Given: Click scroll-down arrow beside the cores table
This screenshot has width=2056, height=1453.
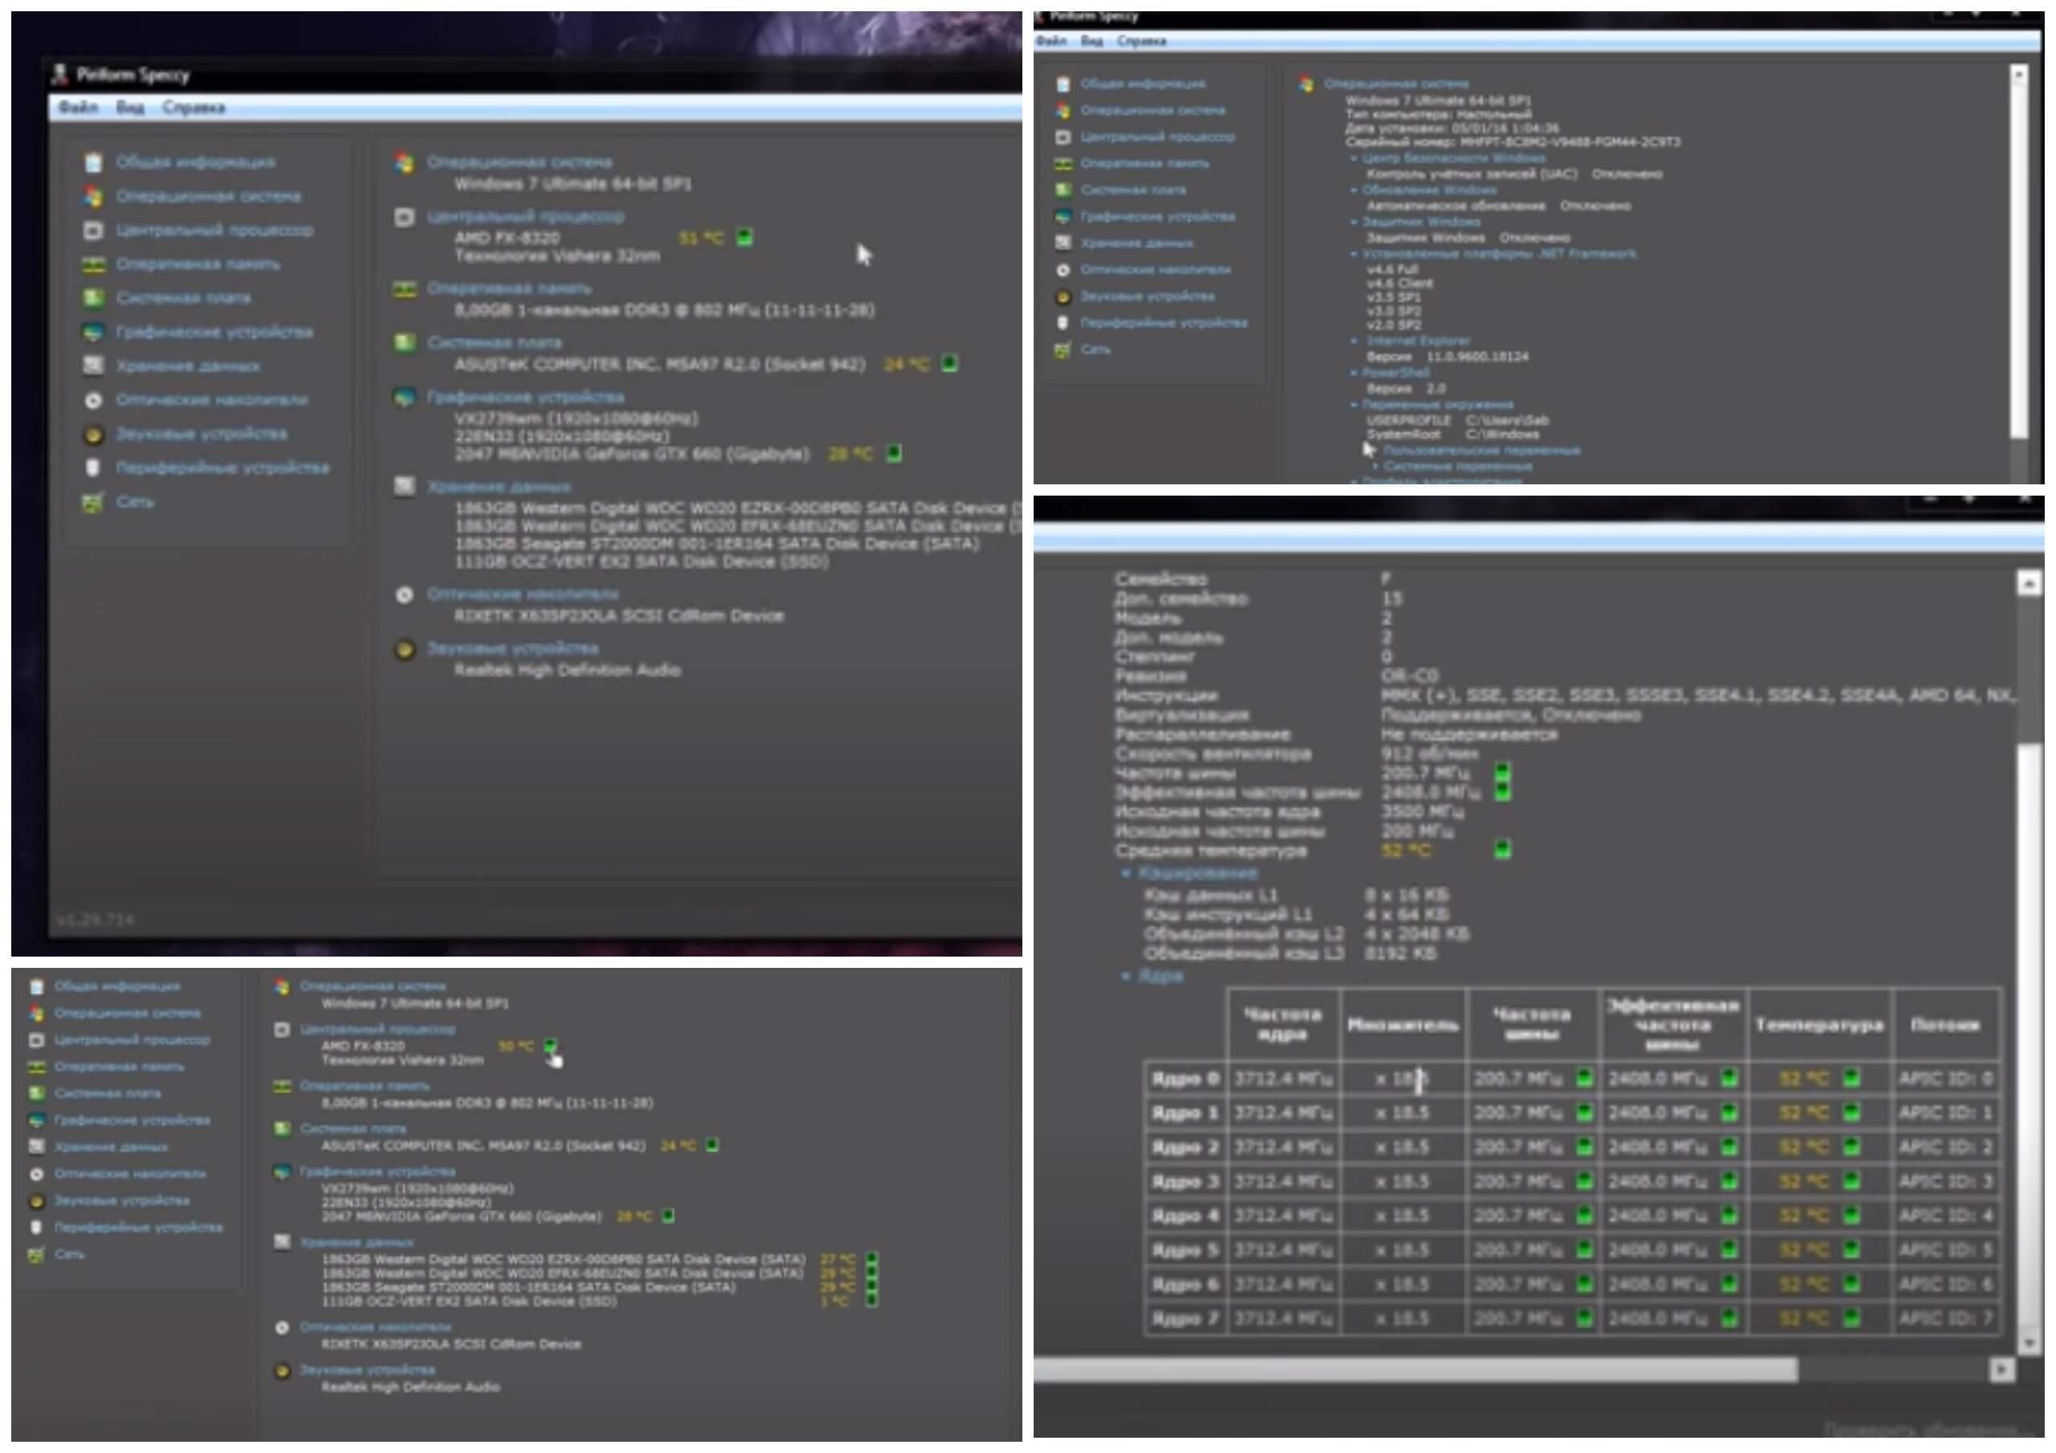Looking at the screenshot, I should 2029,1342.
